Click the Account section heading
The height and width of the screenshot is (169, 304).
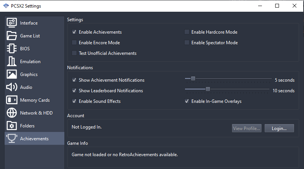[75, 116]
